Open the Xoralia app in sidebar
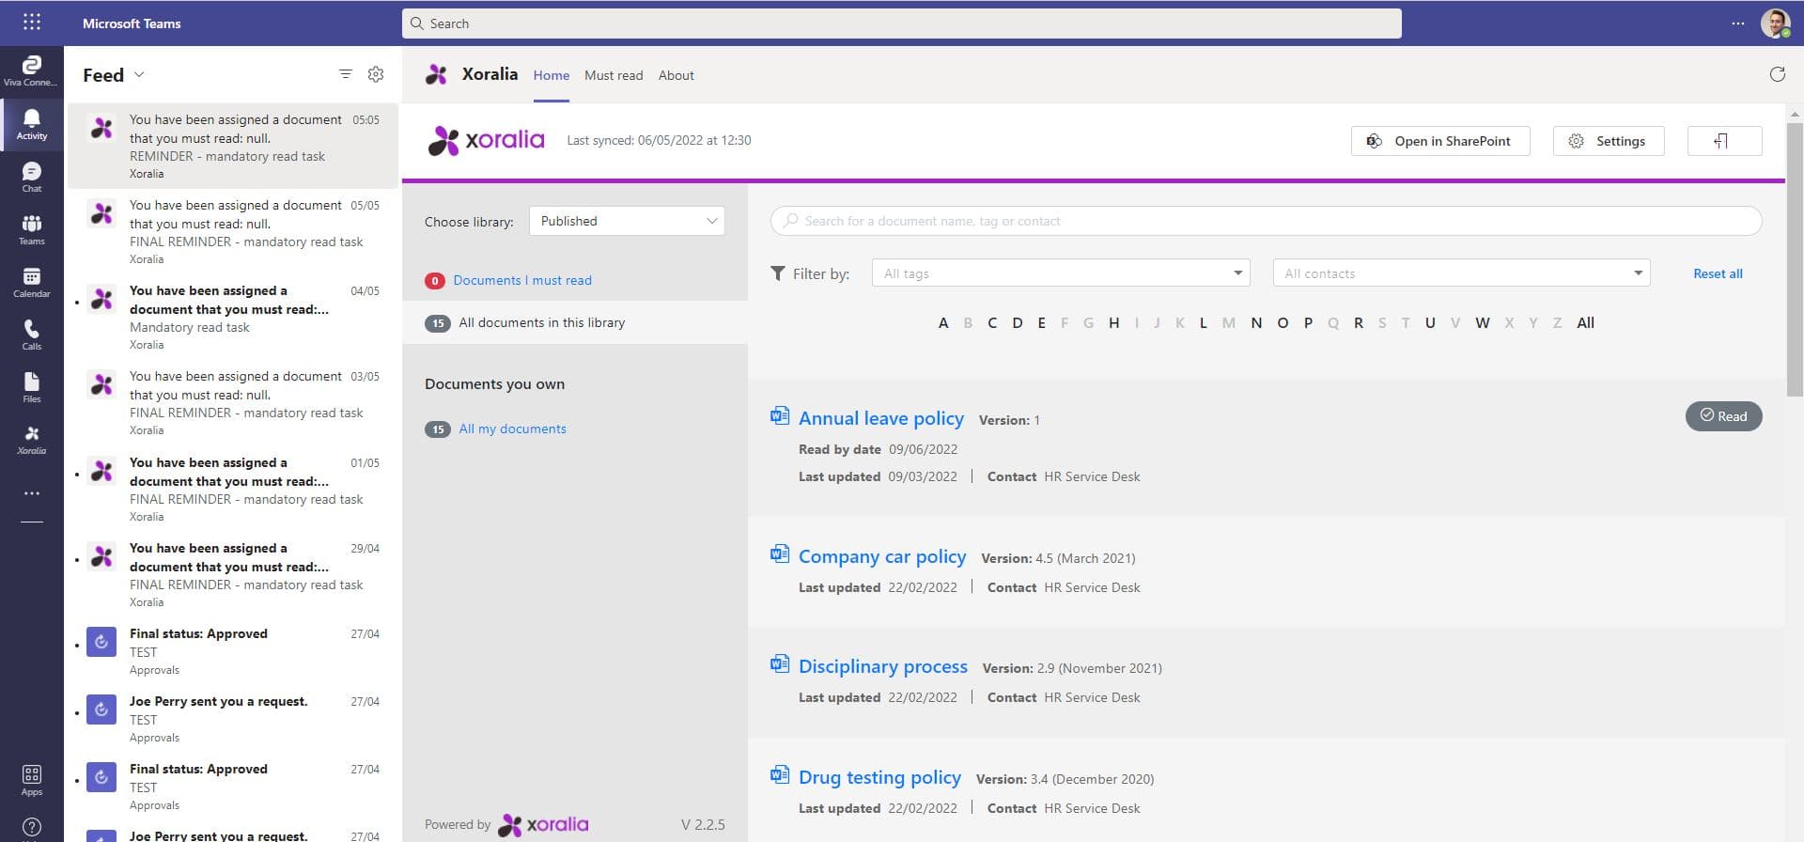 coord(31,440)
